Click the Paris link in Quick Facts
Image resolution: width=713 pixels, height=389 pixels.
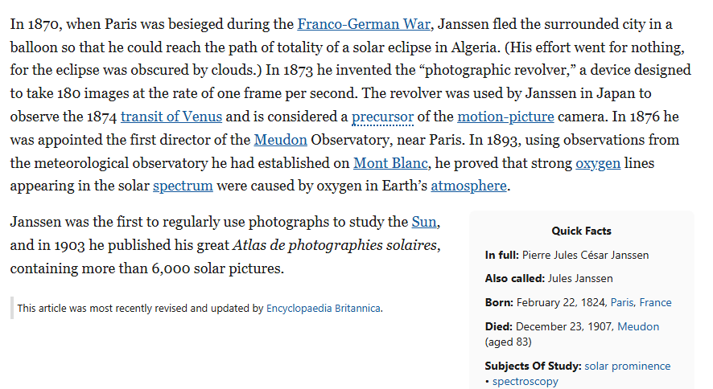pyautogui.click(x=622, y=302)
